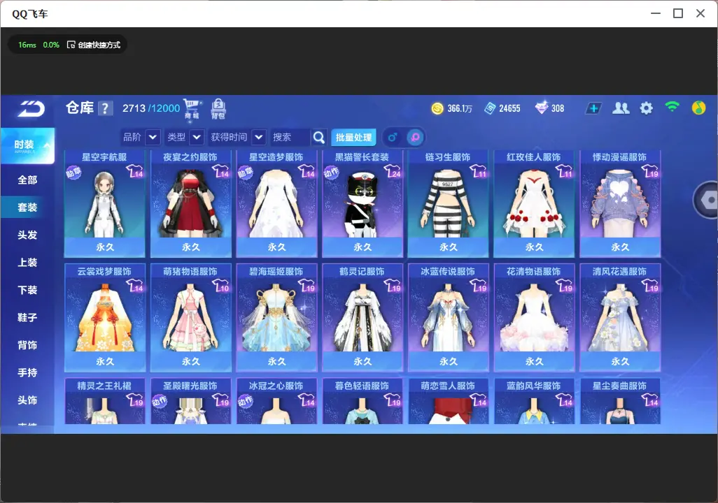The image size is (718, 503).
Task: Click the 动作 badge on 圣殿曙光服饰
Action: [x=160, y=402]
